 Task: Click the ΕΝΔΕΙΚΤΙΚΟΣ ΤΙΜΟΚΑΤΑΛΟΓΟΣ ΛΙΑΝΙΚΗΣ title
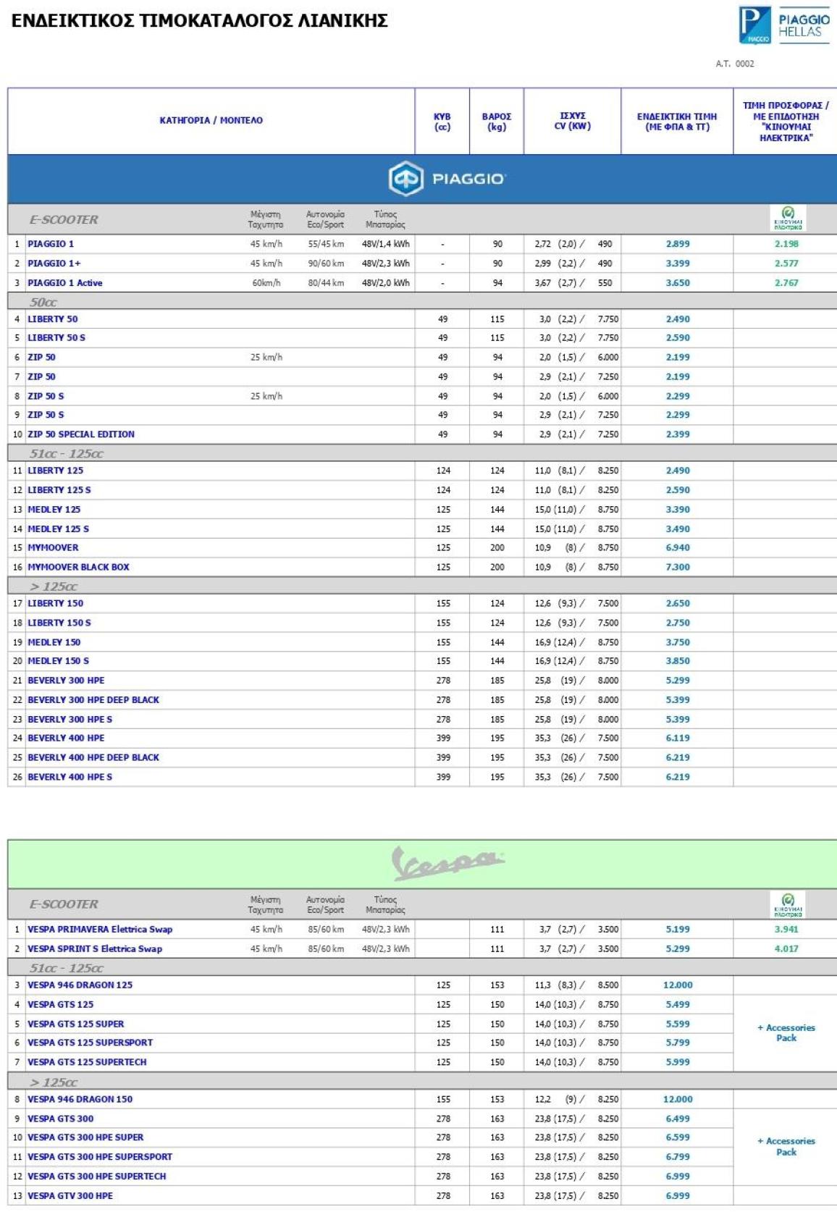click(x=200, y=20)
